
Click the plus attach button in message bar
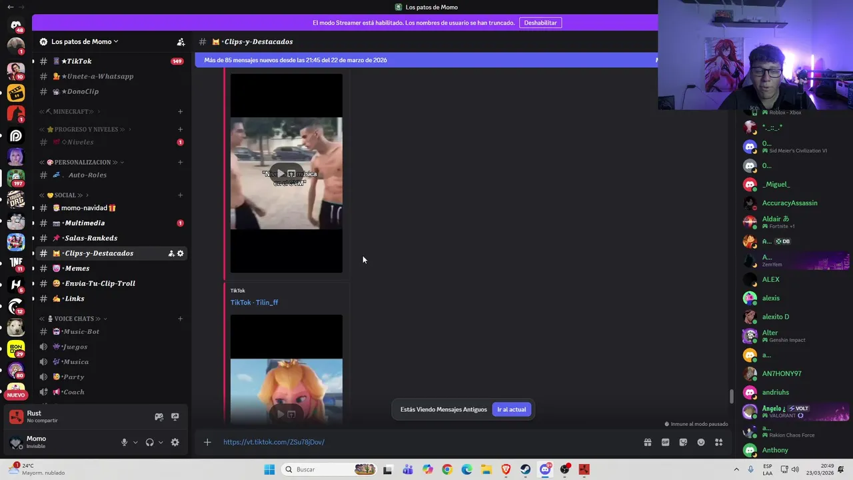coord(207,442)
